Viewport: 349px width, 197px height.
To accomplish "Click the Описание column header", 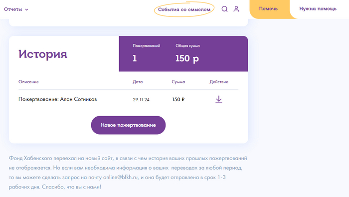I will 28,82.
